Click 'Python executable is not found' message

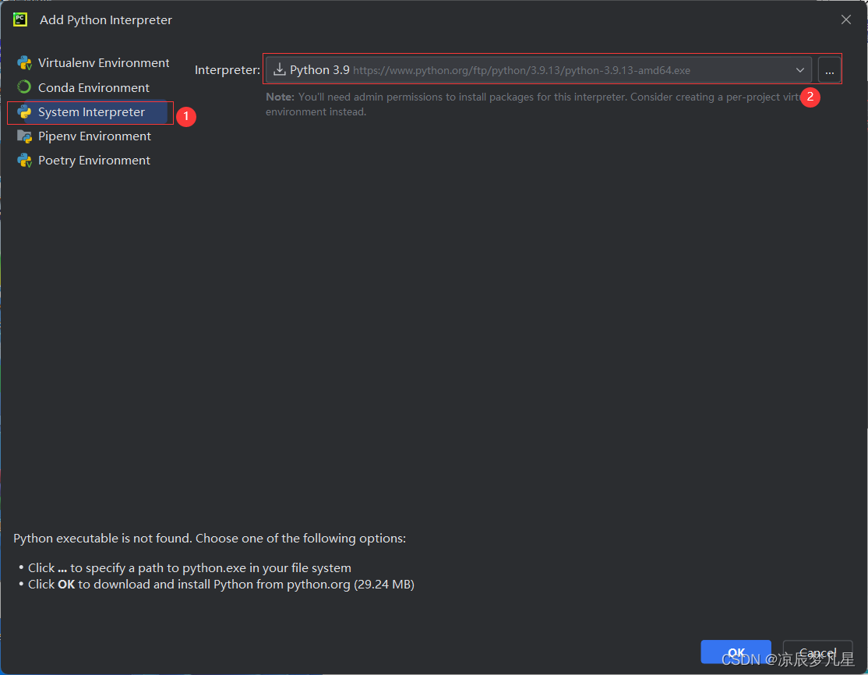click(x=210, y=539)
